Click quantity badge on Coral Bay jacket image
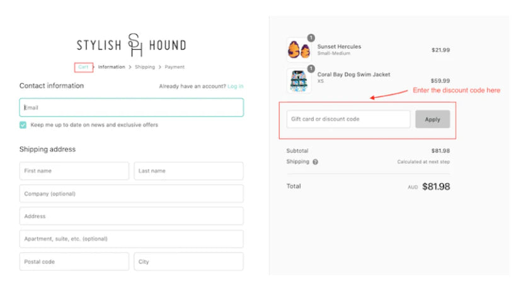Image resolution: width=521 pixels, height=290 pixels. 311,69
